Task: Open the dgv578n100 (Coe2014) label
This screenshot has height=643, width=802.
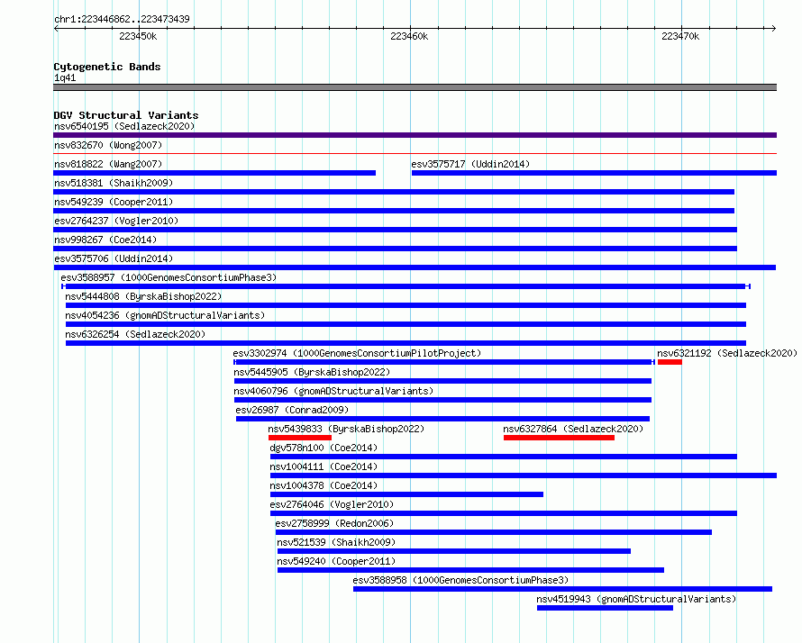Action: click(324, 448)
